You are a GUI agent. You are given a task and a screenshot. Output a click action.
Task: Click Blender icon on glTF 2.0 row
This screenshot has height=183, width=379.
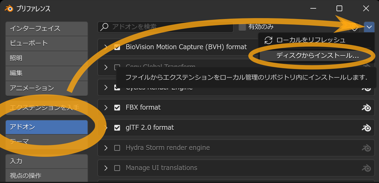pyautogui.click(x=366, y=128)
